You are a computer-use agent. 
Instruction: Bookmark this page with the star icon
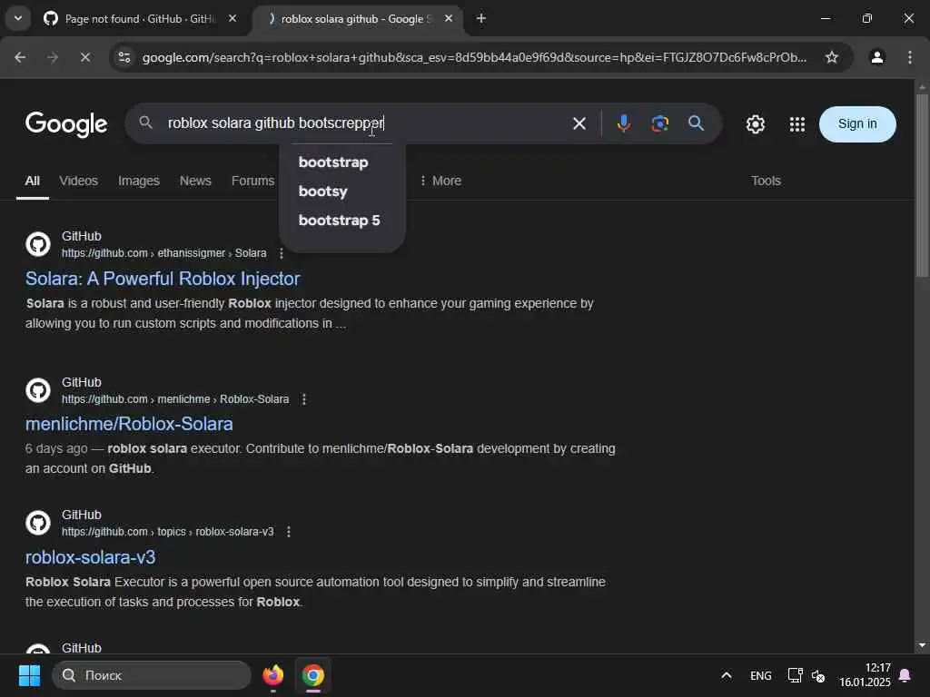[832, 57]
